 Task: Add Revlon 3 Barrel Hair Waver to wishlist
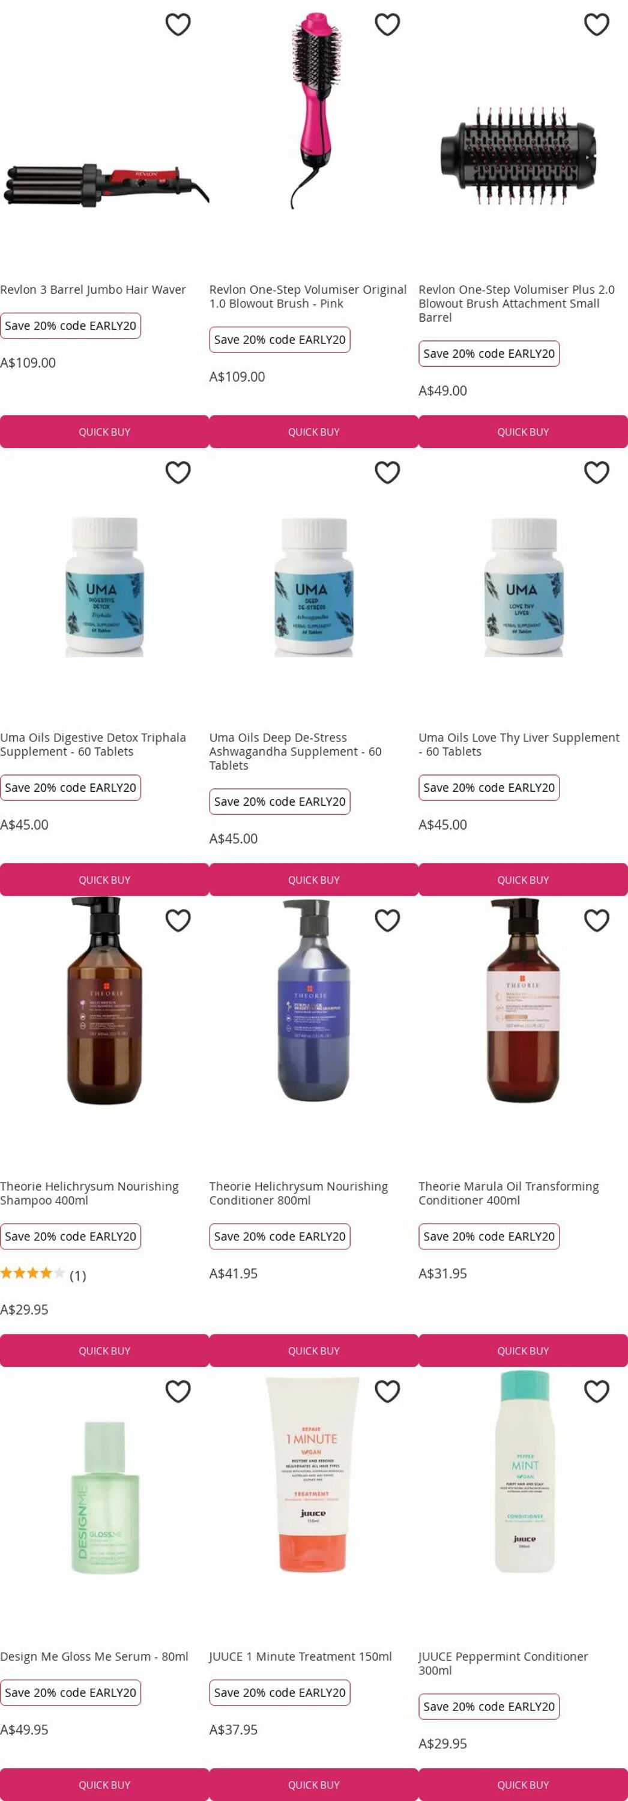178,25
